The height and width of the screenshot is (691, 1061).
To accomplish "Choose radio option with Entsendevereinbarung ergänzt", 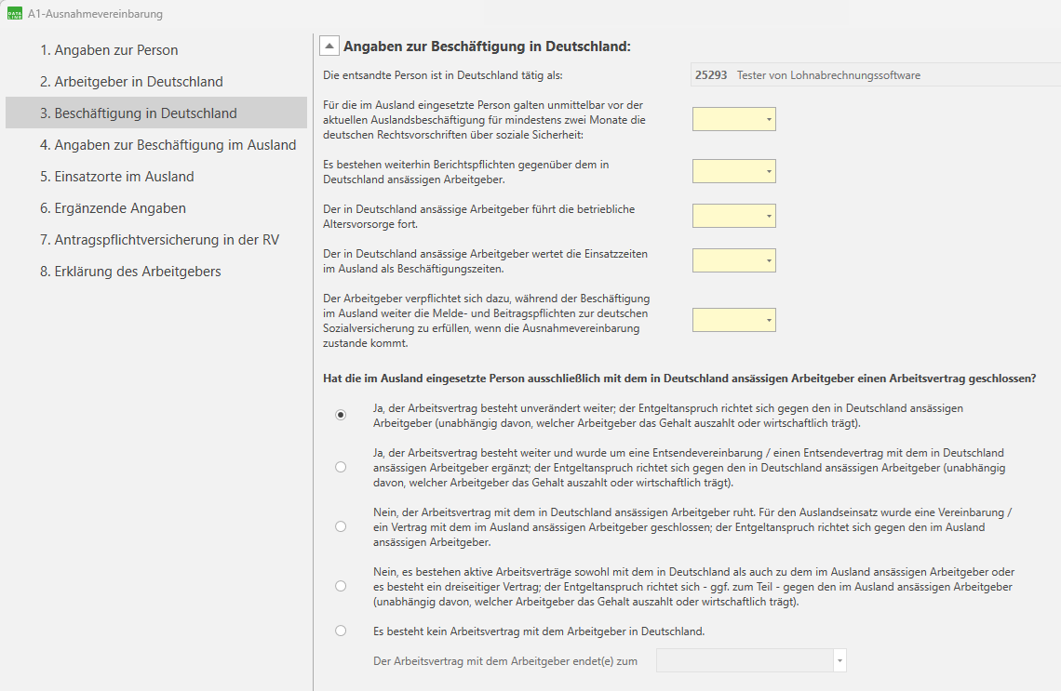I will [x=341, y=467].
